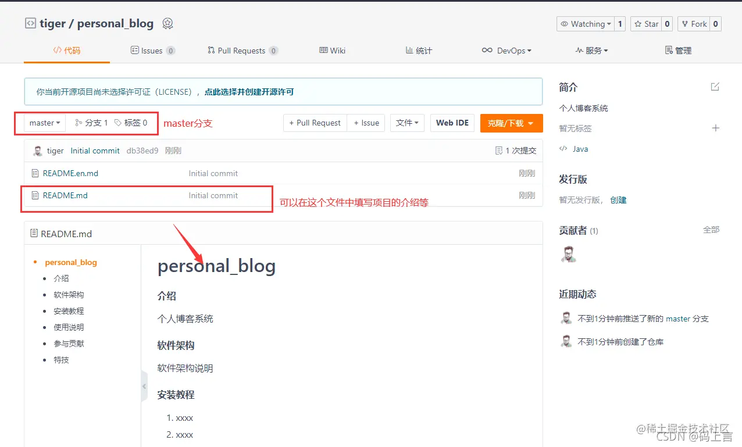Jump to 软件架构 in README outline
This screenshot has width=742, height=447.
pos(69,295)
